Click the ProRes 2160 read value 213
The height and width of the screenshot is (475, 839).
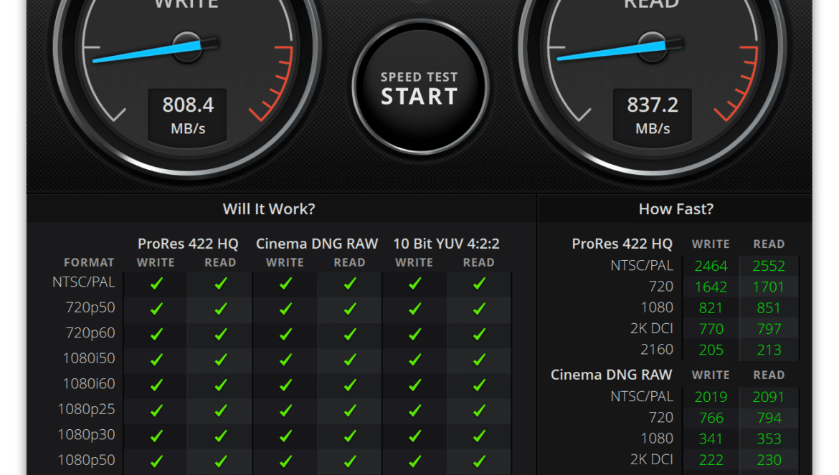769,350
